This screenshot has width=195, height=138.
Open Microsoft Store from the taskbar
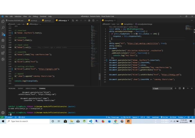[x=65, y=121]
